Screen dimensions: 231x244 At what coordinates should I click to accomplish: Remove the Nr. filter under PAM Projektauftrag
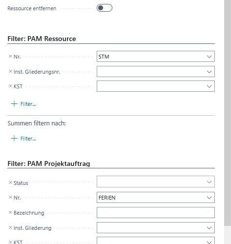pos(10,197)
